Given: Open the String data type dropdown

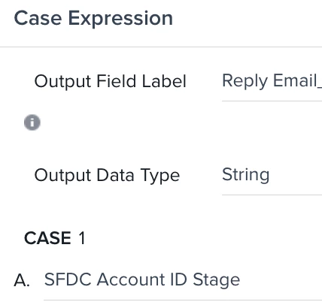Looking at the screenshot, I should (x=272, y=175).
